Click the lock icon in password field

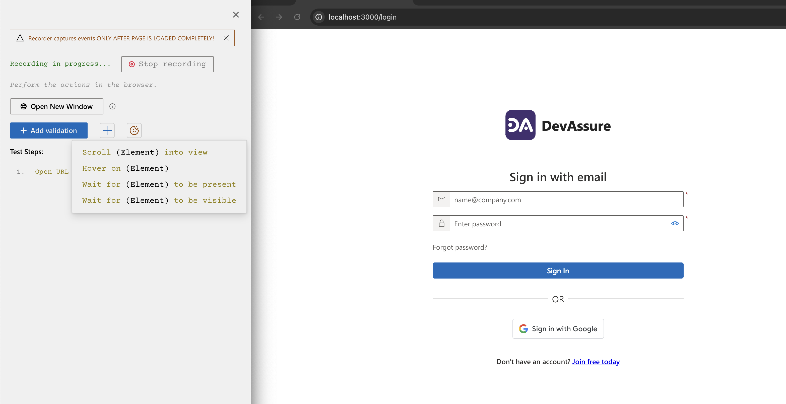click(x=441, y=224)
